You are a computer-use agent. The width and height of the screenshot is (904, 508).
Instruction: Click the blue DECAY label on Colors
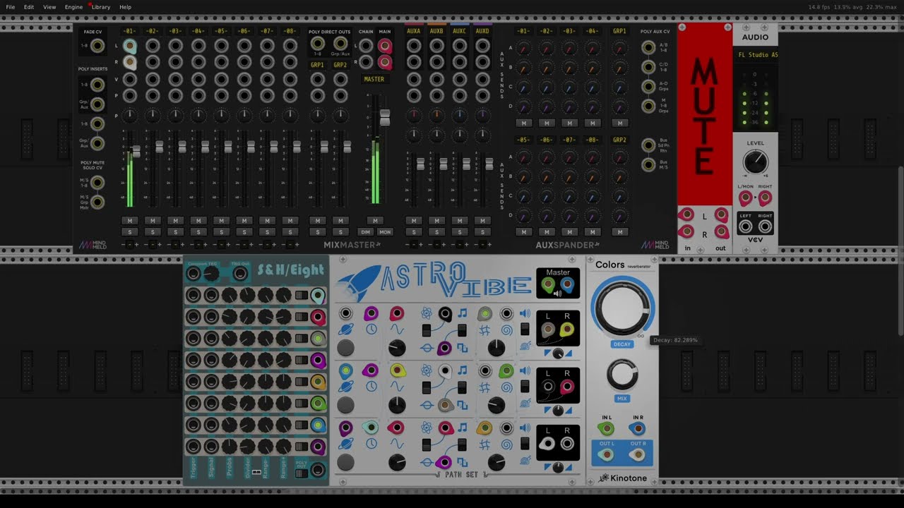click(x=622, y=344)
